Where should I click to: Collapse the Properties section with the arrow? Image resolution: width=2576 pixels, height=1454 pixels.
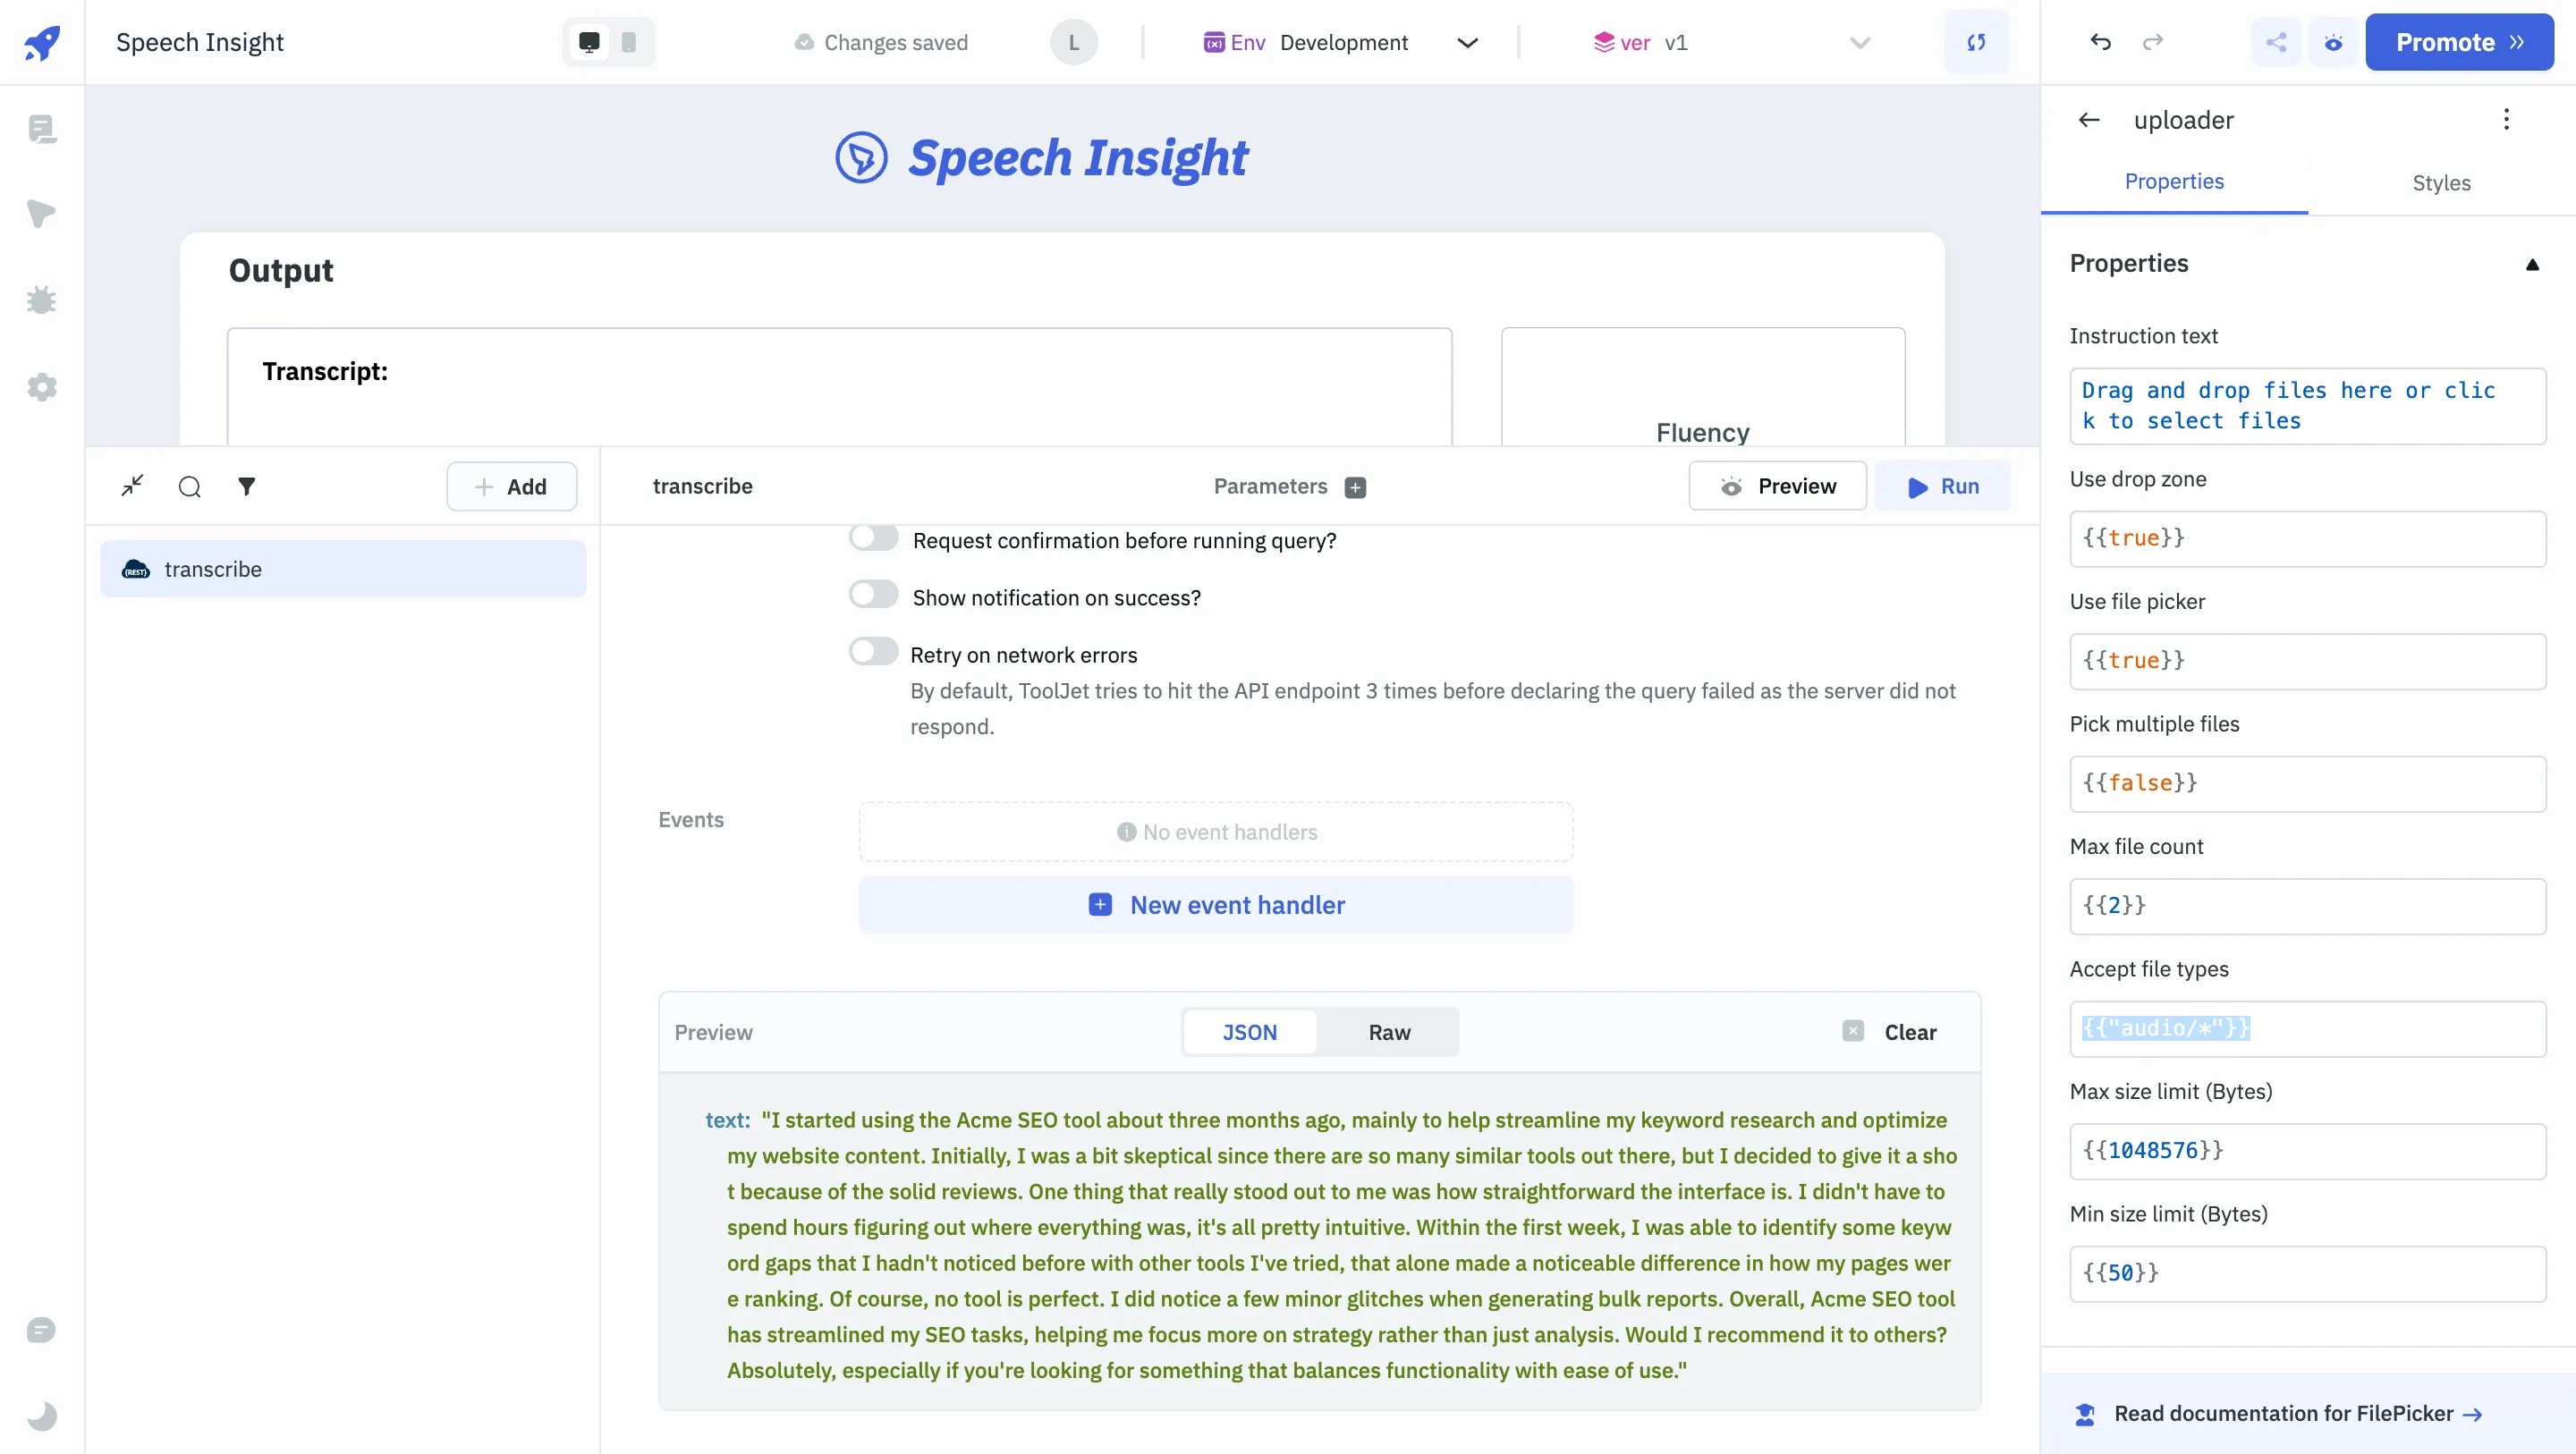click(2532, 264)
